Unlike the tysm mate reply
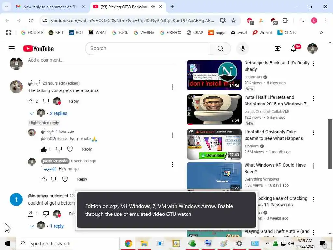The height and width of the screenshot is (250, 333). click(44, 150)
